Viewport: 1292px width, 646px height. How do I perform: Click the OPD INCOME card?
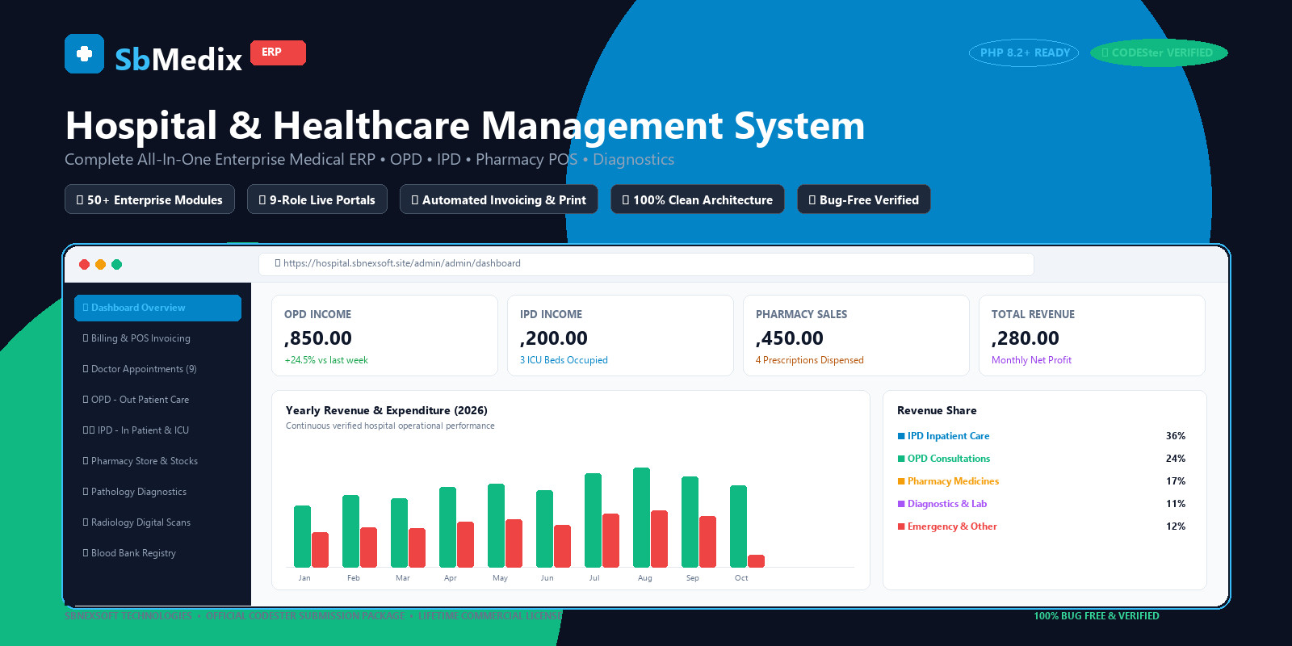[384, 335]
